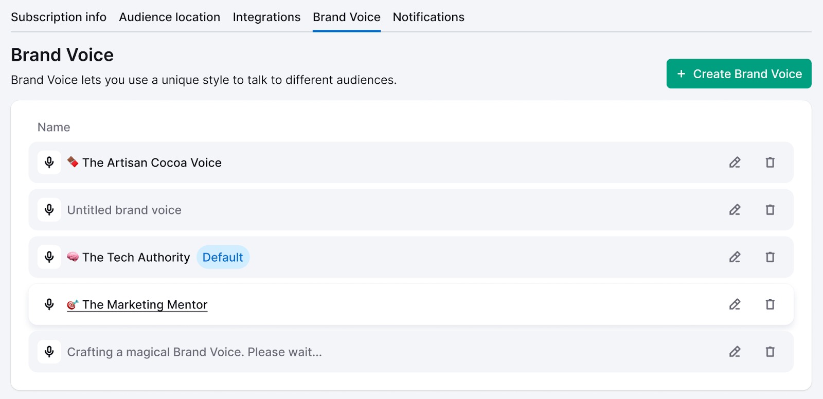Click pencil icon for Untitled brand voice
Image resolution: width=823 pixels, height=399 pixels.
pos(735,210)
